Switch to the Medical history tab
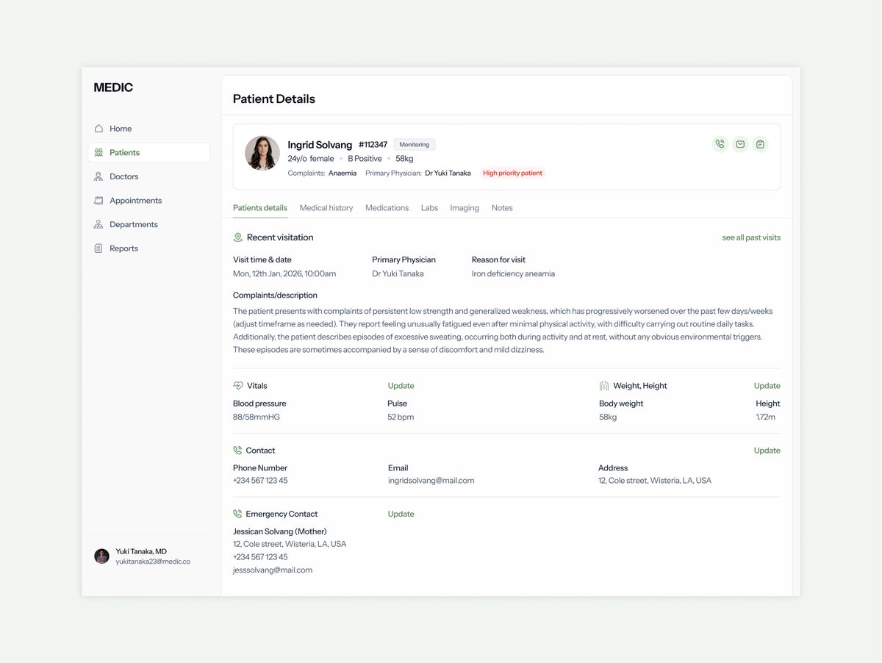 click(326, 208)
